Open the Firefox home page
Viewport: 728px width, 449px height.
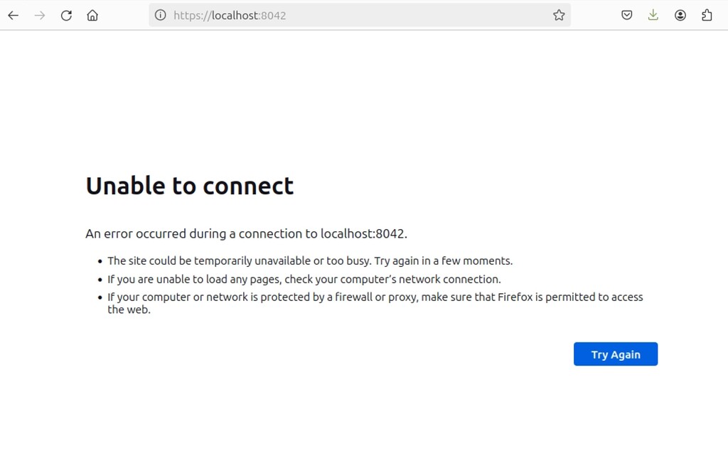click(92, 16)
